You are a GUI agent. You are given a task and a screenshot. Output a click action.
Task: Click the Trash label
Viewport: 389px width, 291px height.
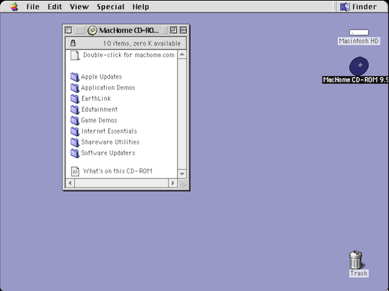(x=359, y=273)
